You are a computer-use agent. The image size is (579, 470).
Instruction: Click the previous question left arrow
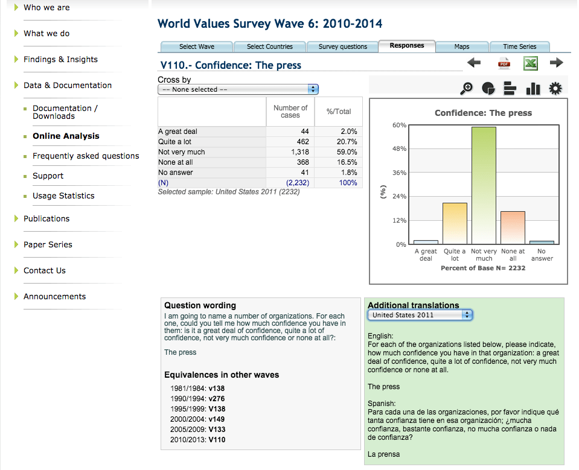(x=474, y=63)
